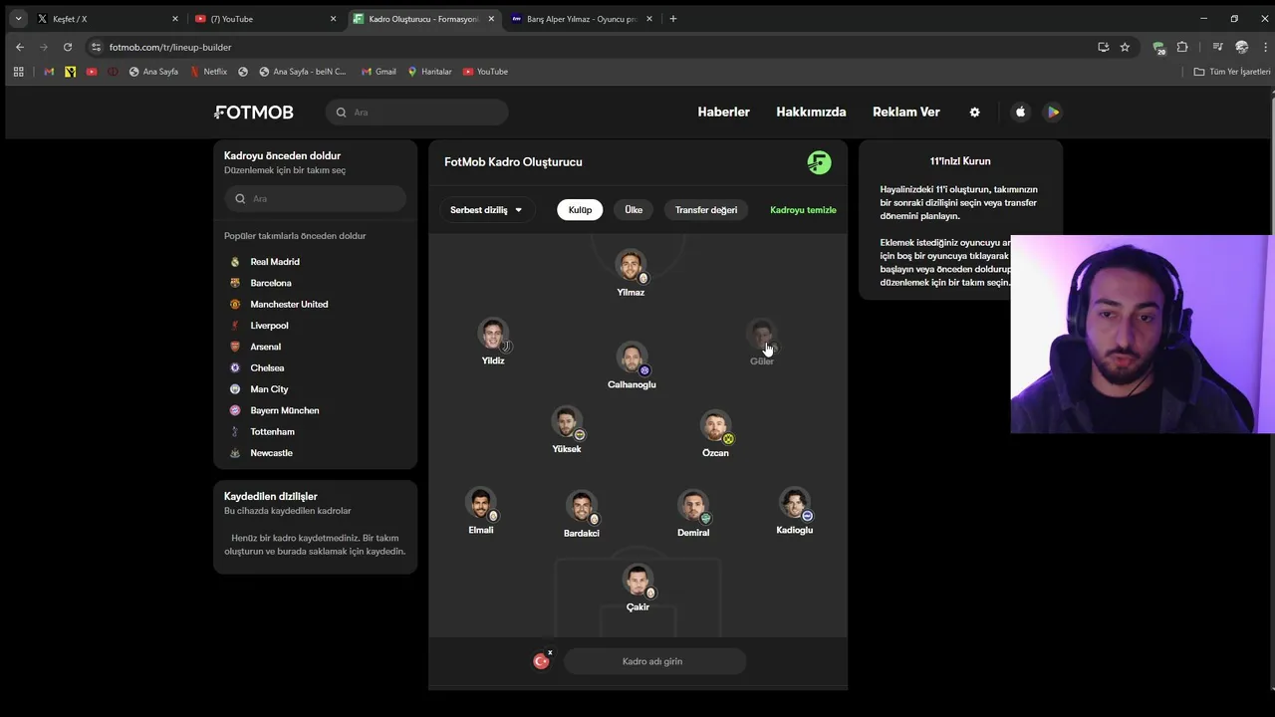The width and height of the screenshot is (1275, 717).
Task: Bookmark this page with the star
Action: [1125, 47]
